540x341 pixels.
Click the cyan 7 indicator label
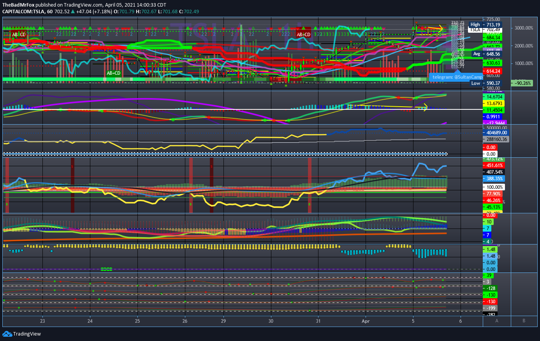(x=488, y=229)
